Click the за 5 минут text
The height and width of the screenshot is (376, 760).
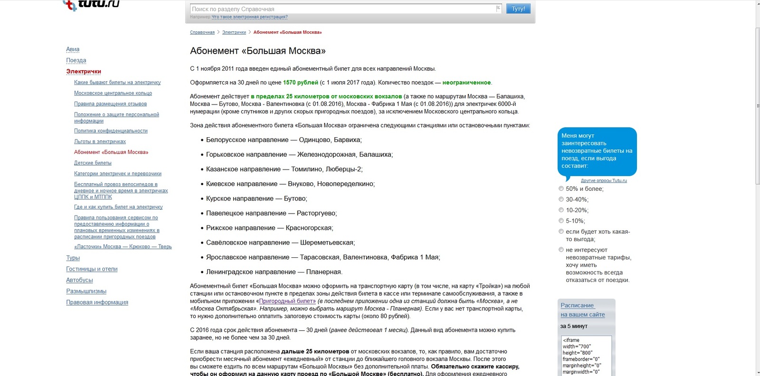pos(574,326)
